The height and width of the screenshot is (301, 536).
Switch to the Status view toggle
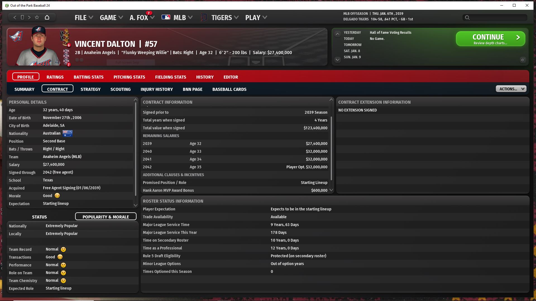(x=39, y=217)
